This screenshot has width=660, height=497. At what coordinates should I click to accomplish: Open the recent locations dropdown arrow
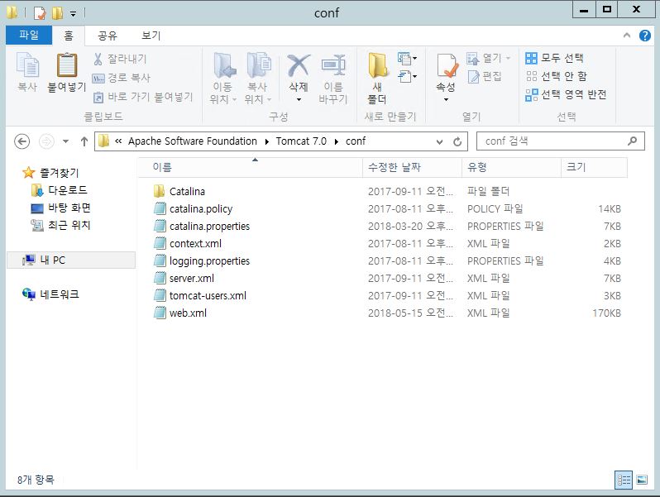tap(65, 141)
